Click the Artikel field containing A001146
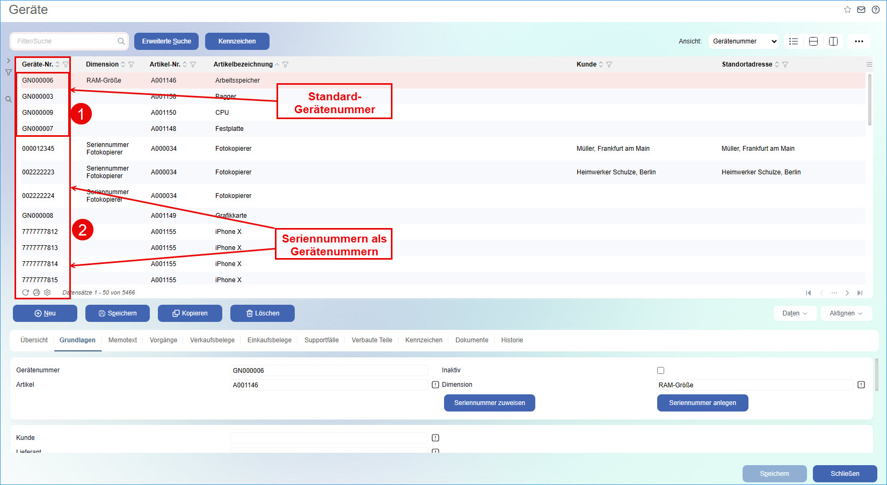 [329, 385]
